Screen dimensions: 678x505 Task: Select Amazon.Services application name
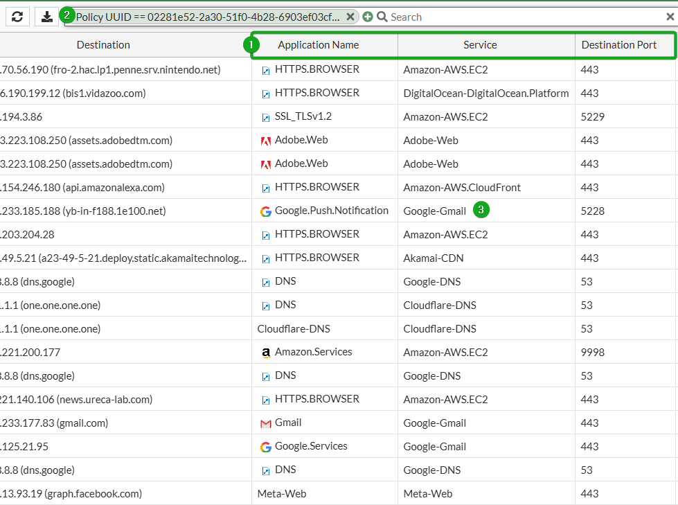point(314,352)
